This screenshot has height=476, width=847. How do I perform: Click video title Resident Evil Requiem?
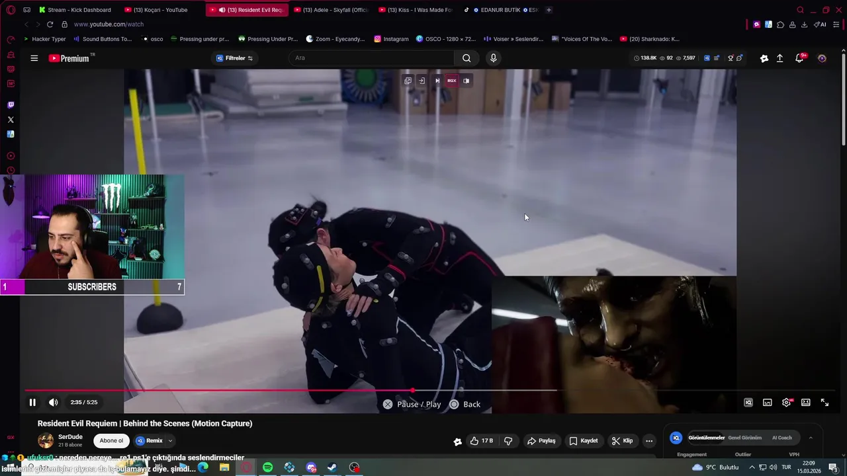[145, 423]
